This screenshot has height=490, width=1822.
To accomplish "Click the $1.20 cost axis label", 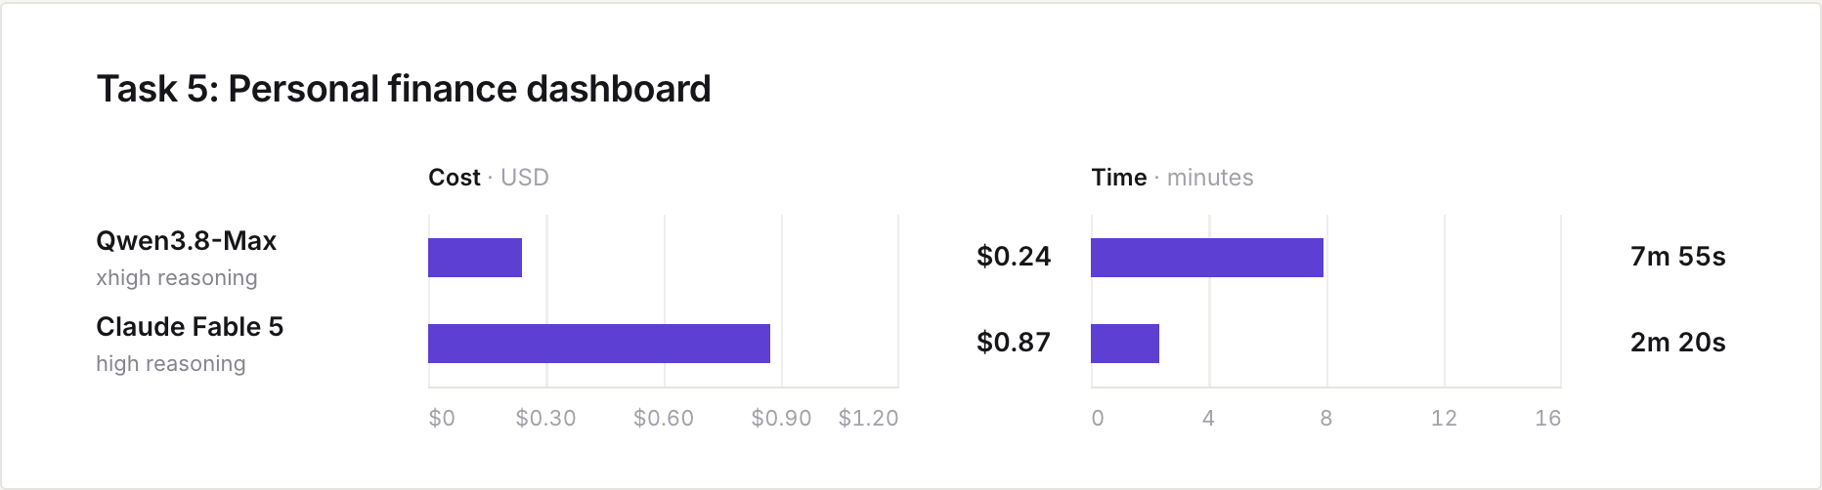I will point(868,419).
